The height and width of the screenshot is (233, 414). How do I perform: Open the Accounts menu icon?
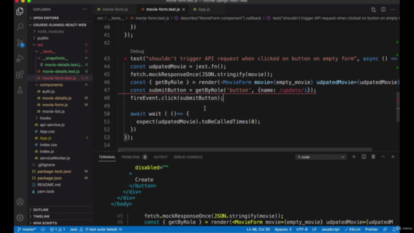pos(20,202)
